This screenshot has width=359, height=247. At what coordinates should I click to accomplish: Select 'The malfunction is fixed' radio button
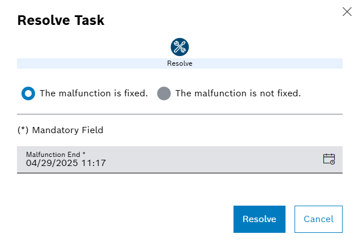point(28,93)
